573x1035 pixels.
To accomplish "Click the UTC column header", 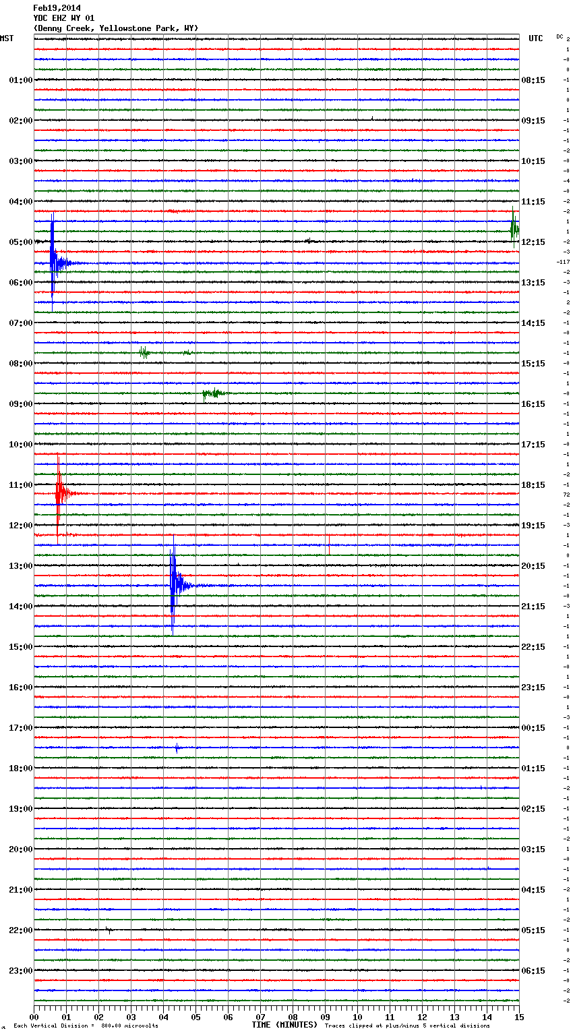I will tap(535, 38).
